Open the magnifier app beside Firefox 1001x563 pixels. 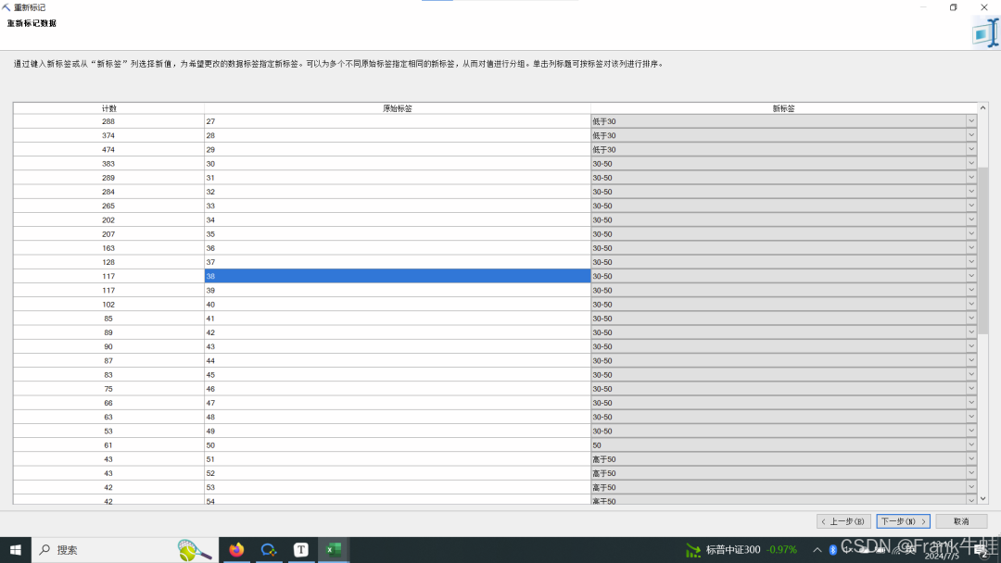point(269,550)
